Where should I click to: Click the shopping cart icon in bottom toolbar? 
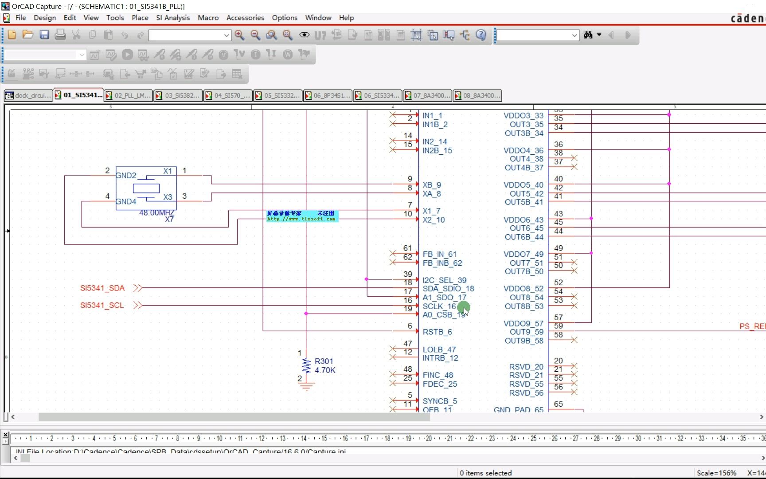[x=141, y=74]
